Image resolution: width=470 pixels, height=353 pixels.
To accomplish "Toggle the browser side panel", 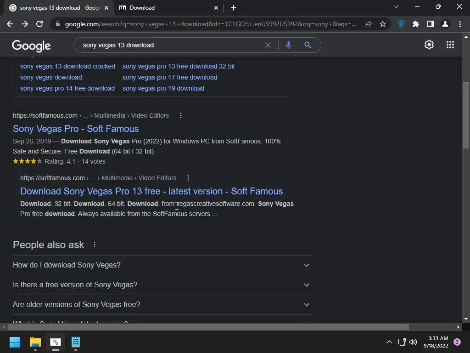I will coord(431,24).
